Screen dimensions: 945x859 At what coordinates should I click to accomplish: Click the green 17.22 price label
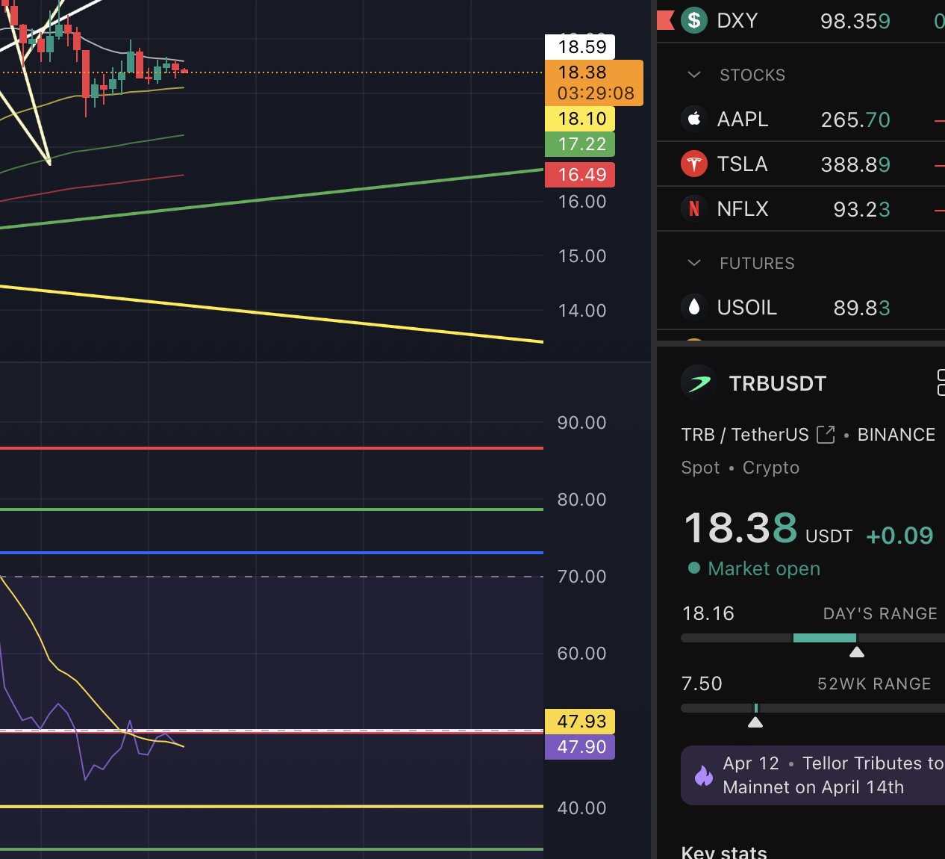[x=581, y=144]
